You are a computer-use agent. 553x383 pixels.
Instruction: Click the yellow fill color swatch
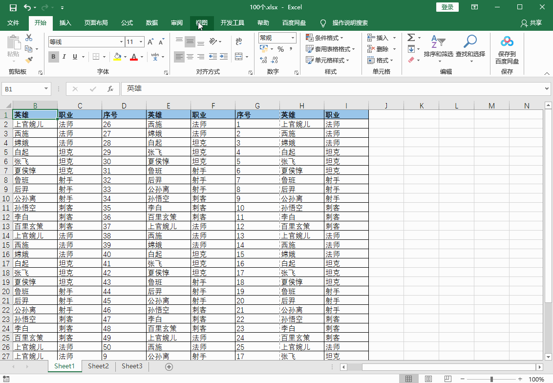(x=117, y=57)
